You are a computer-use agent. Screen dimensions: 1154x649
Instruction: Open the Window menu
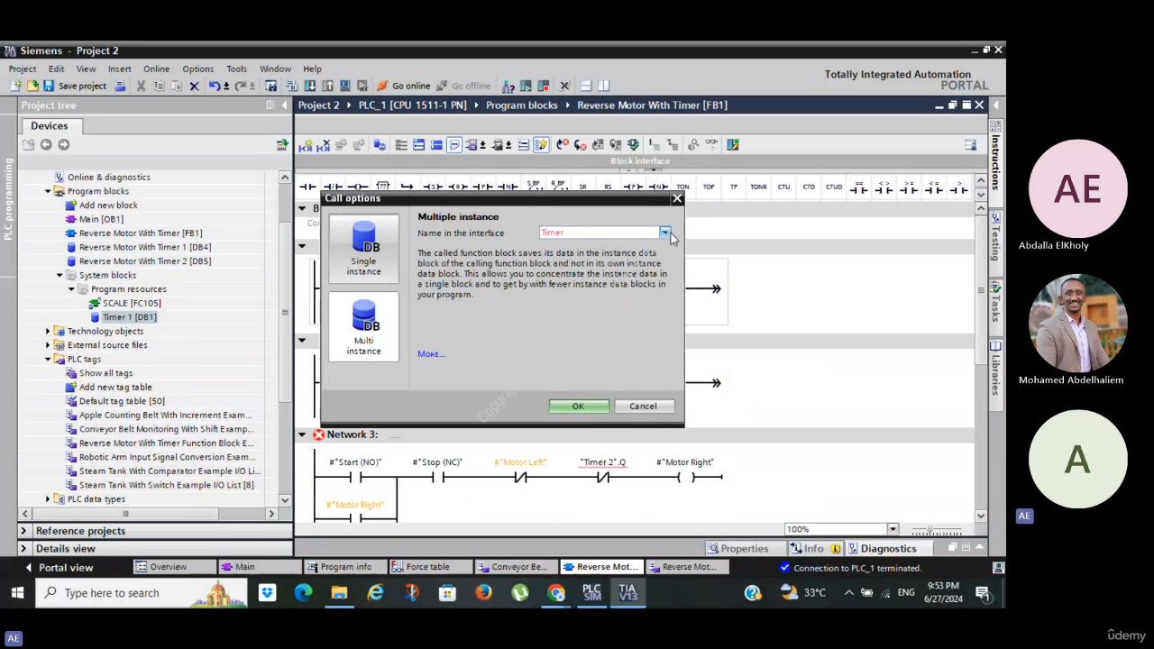(275, 69)
